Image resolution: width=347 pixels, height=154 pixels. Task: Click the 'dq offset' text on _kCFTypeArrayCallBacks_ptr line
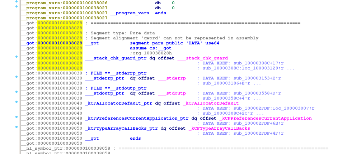click(173, 128)
